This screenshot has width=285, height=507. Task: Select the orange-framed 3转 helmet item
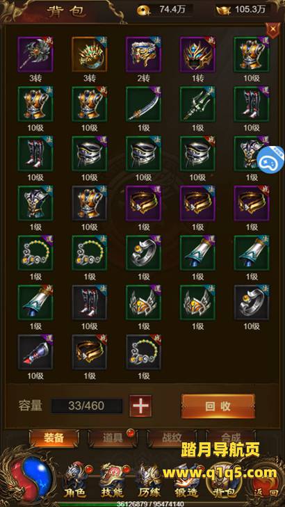tap(90, 54)
